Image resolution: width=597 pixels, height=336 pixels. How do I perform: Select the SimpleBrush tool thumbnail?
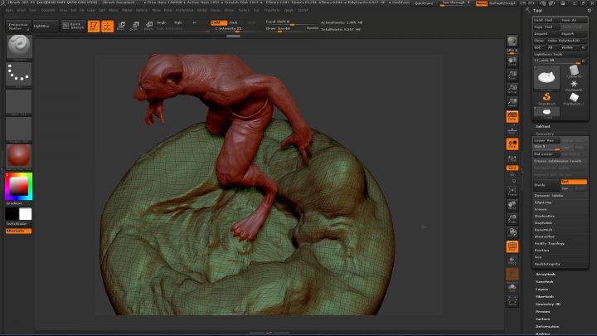point(546,98)
